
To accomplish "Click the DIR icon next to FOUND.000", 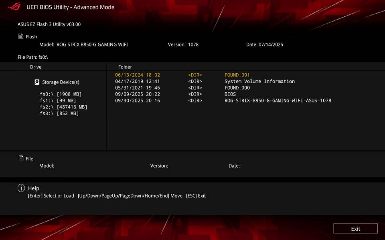I will pos(195,88).
